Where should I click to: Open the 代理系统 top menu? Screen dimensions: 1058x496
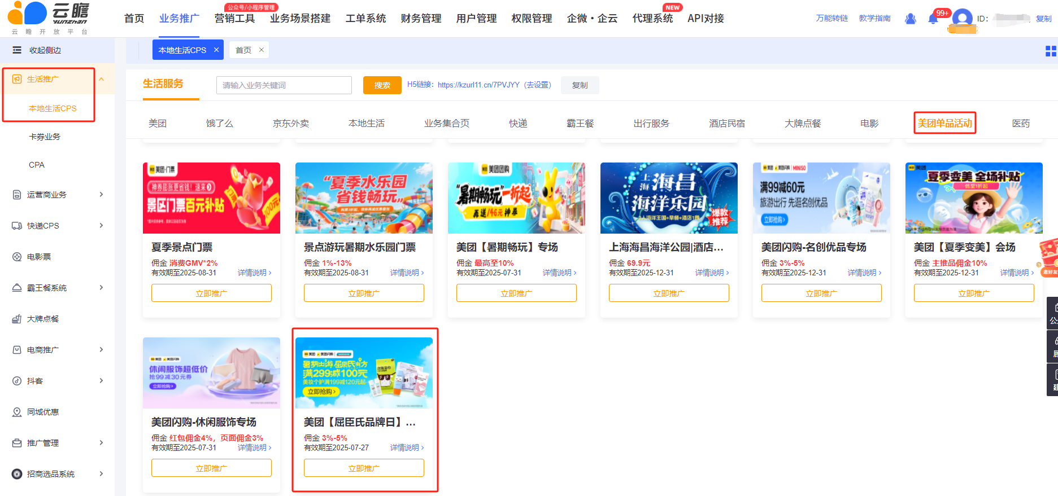click(652, 19)
